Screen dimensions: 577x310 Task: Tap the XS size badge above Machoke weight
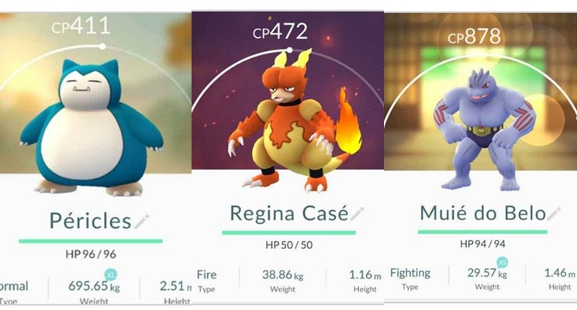tap(503, 262)
